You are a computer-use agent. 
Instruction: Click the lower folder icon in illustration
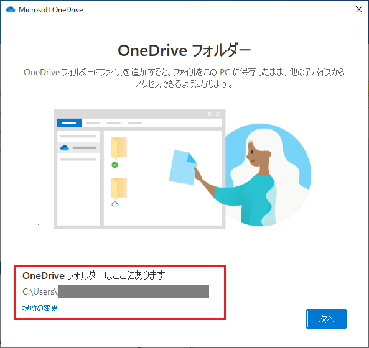[x=119, y=188]
